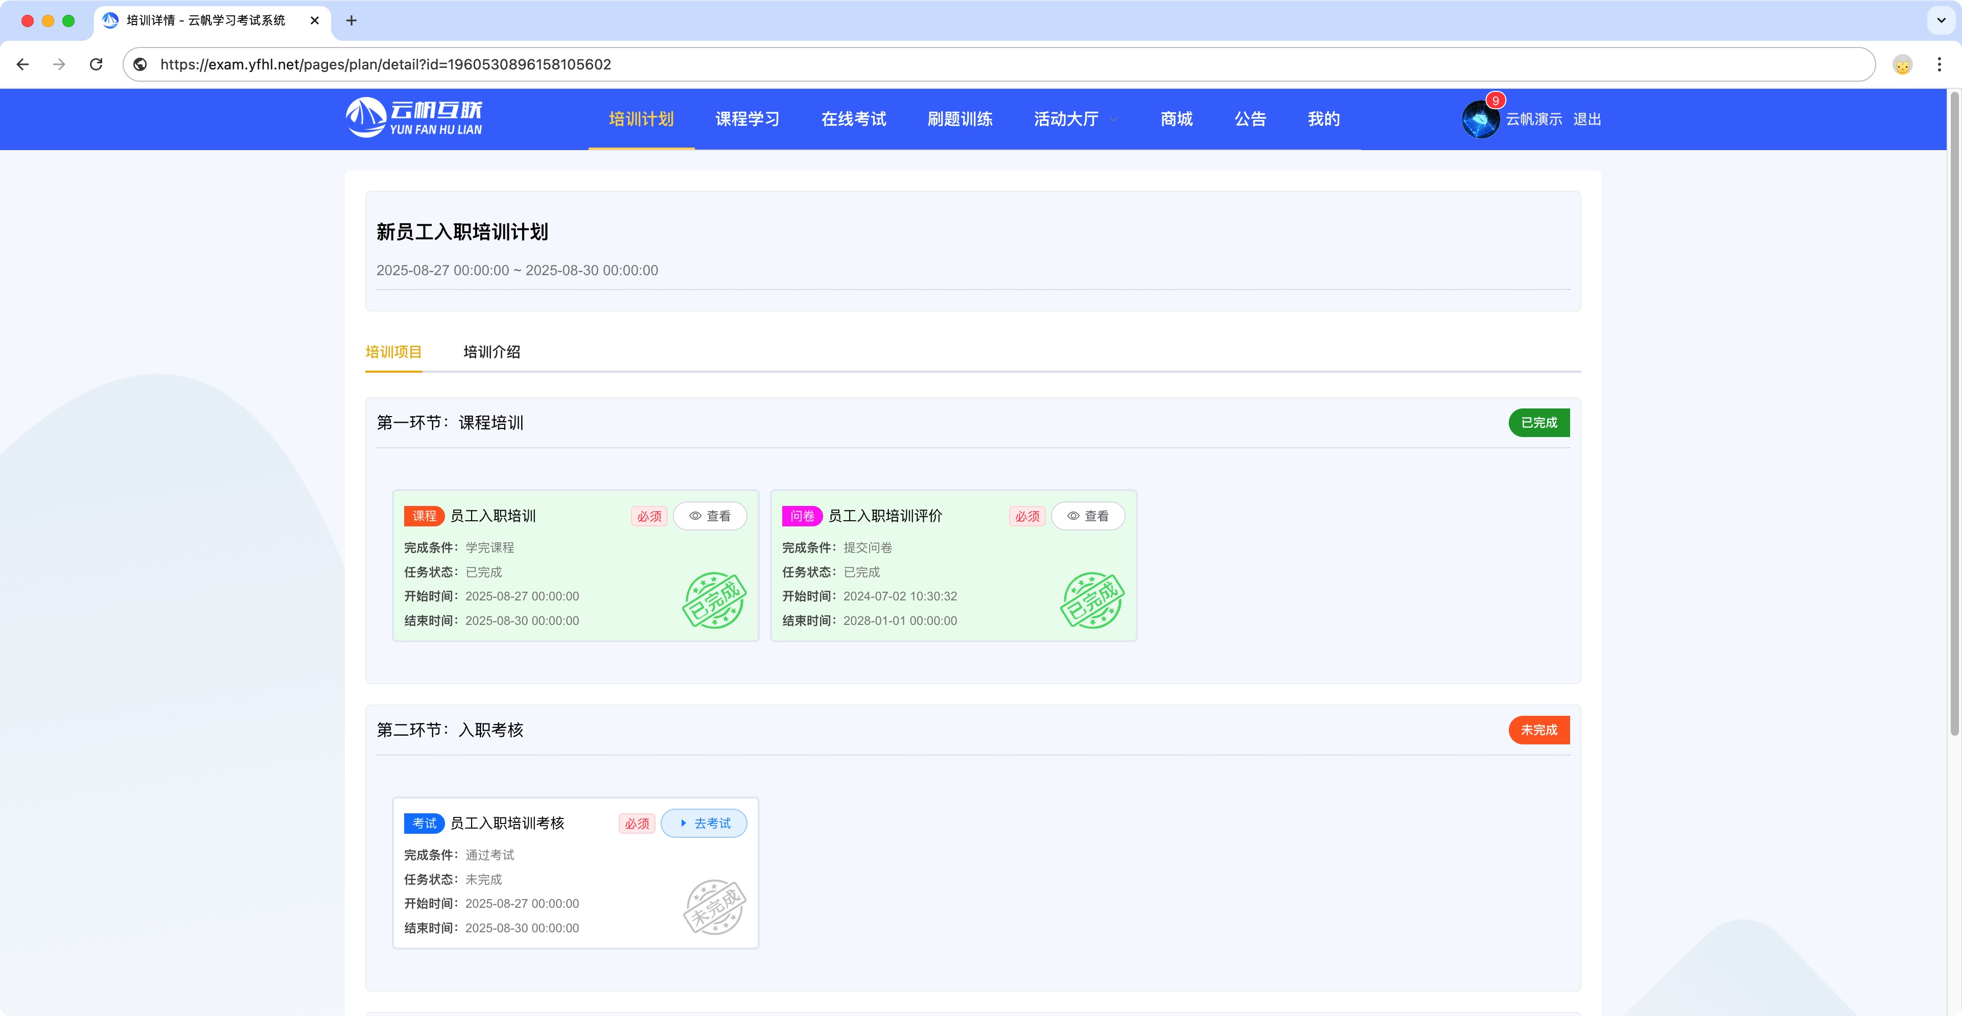Open the 课程学习 nav item
1962x1016 pixels.
[747, 119]
